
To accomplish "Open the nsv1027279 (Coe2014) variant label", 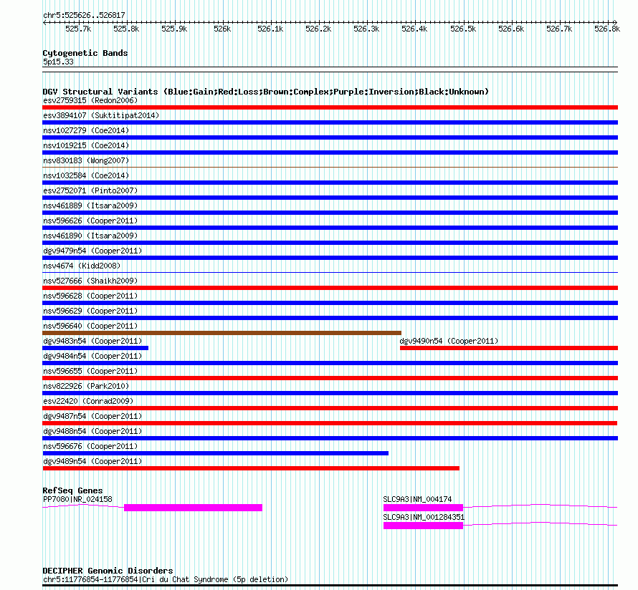I will coord(86,130).
